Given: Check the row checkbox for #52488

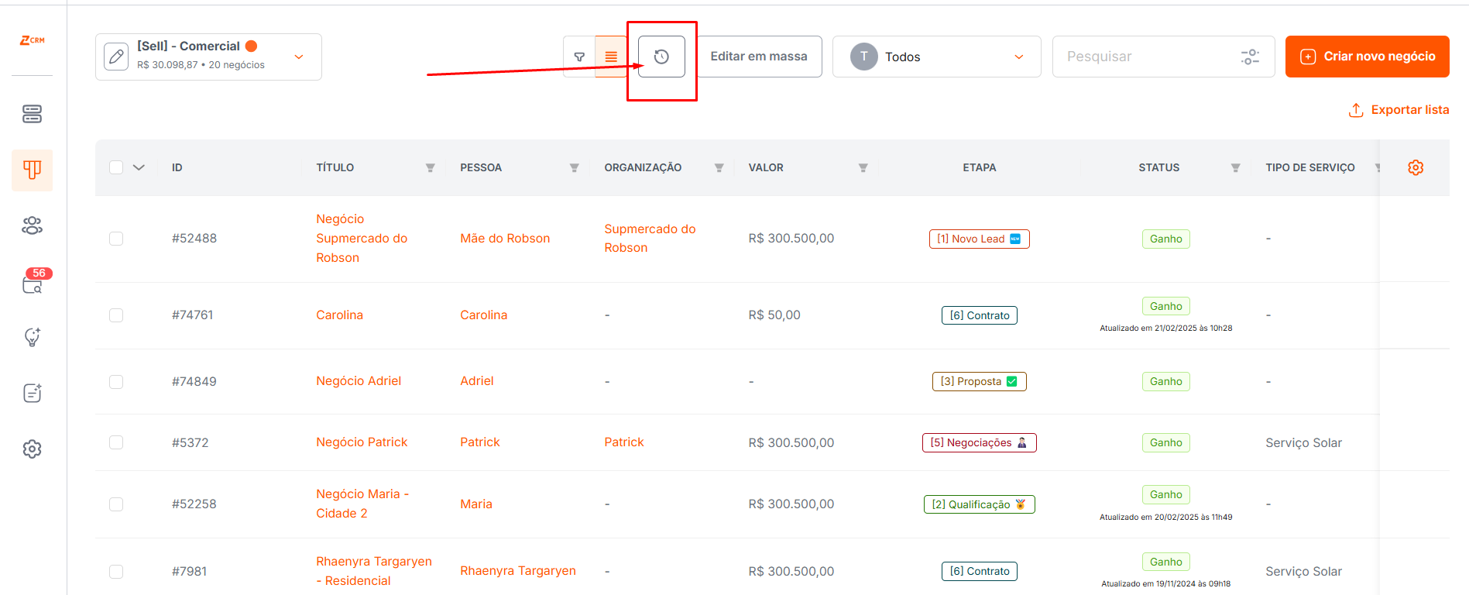Looking at the screenshot, I should tap(116, 239).
